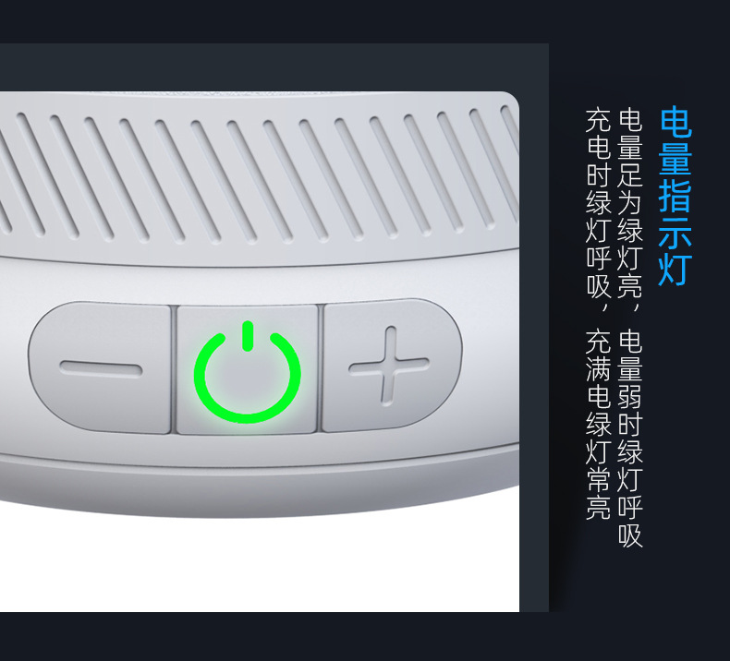The height and width of the screenshot is (661, 730).
Task: Select the text 充电时绿灯呼吸
Action: click(x=598, y=204)
